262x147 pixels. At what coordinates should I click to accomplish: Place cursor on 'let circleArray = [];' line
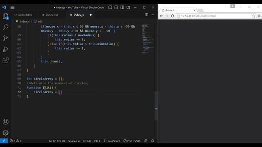[x=45, y=79]
